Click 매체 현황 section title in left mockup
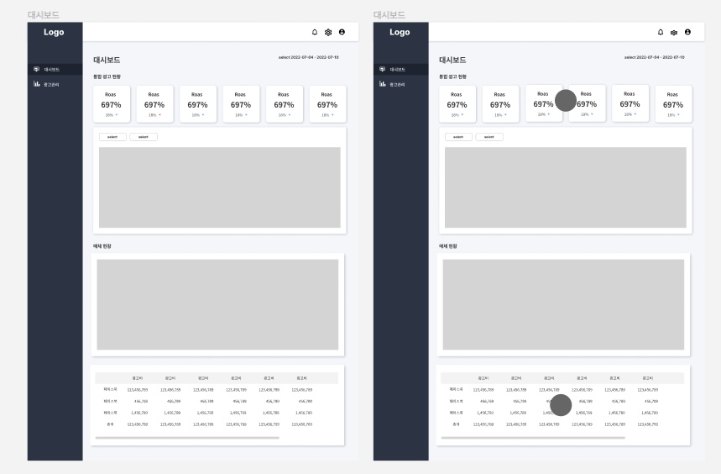Screen dimensions: 721x474 [102, 246]
